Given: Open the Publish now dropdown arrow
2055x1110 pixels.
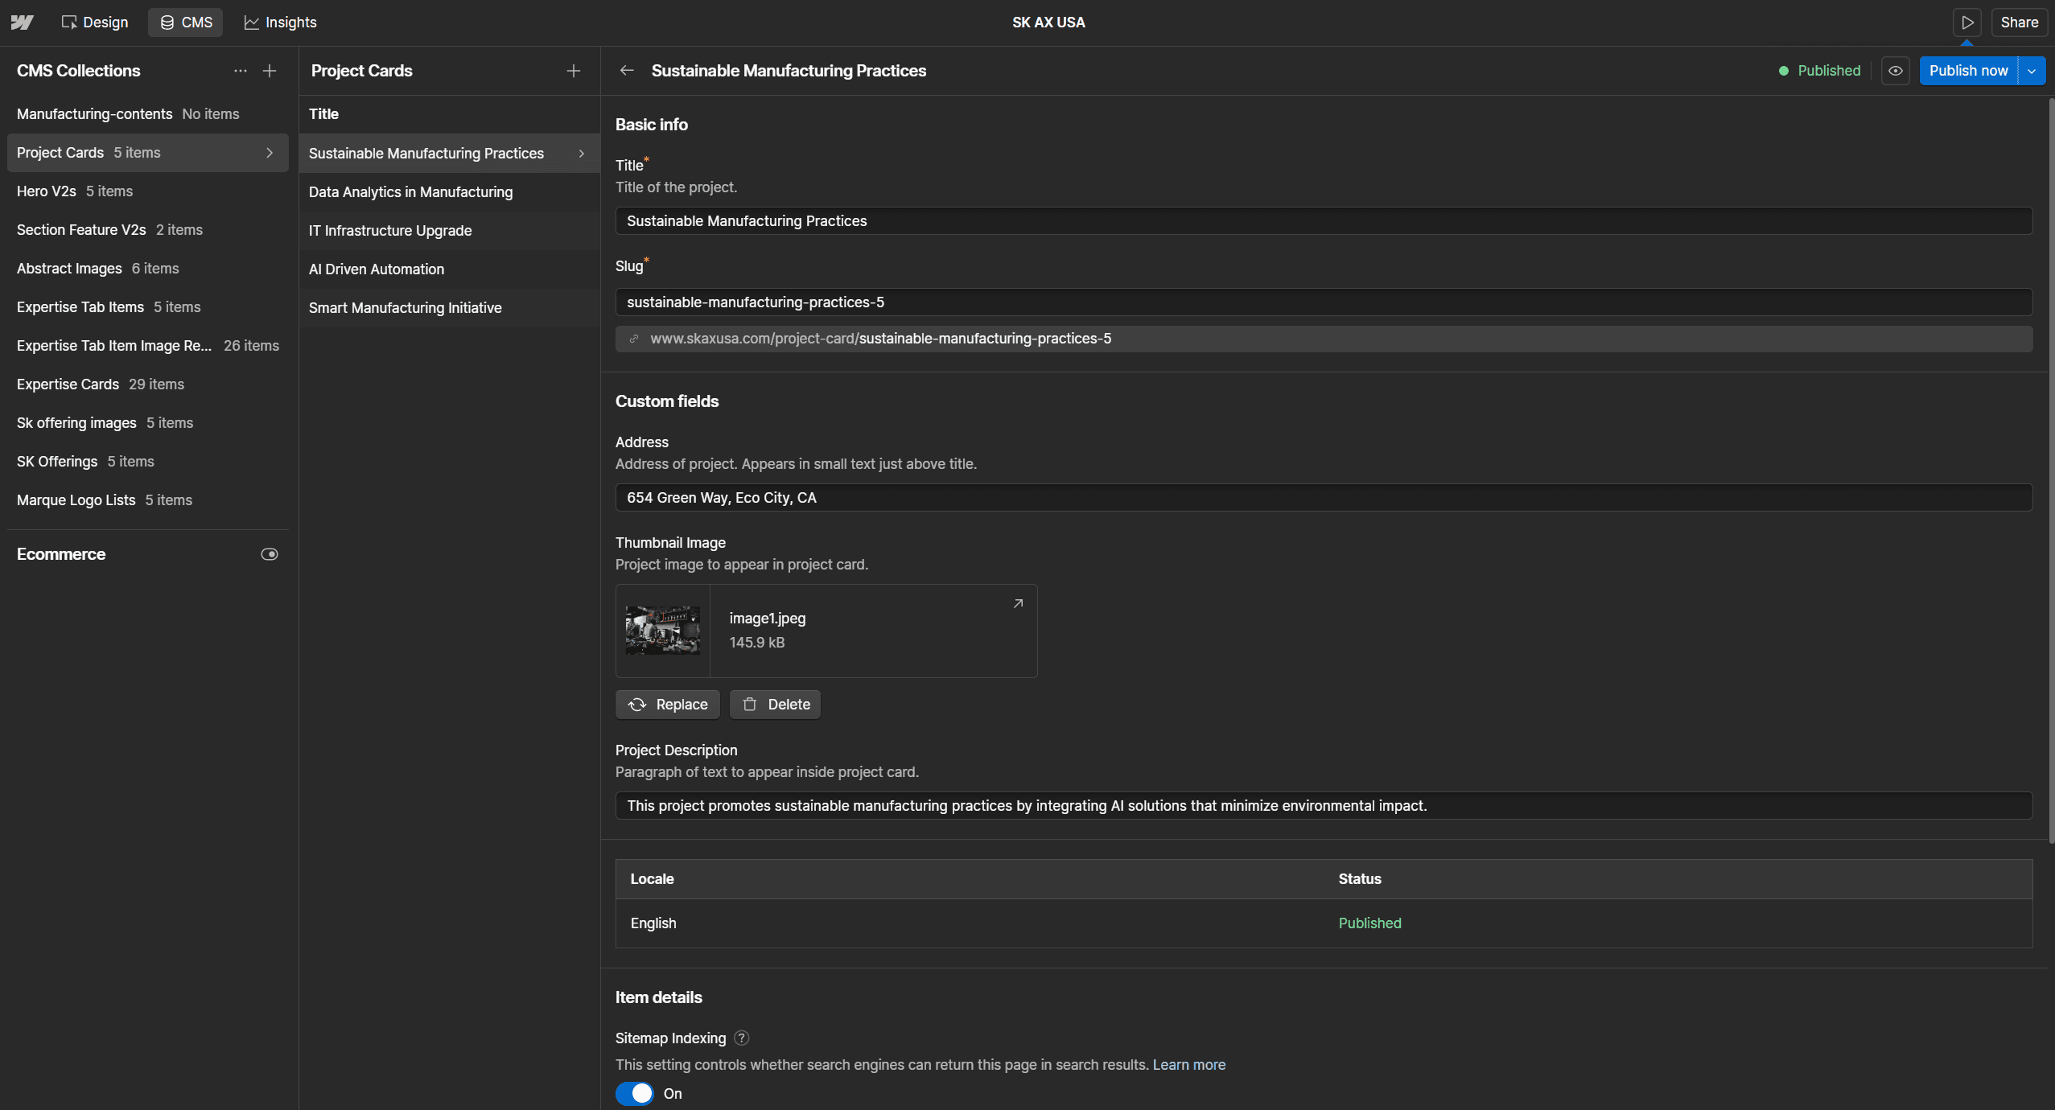Looking at the screenshot, I should tap(2031, 71).
